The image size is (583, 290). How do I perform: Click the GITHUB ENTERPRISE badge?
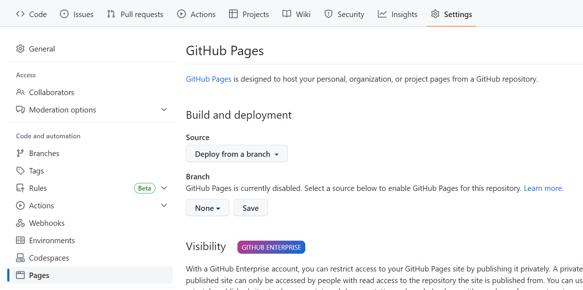click(x=271, y=247)
